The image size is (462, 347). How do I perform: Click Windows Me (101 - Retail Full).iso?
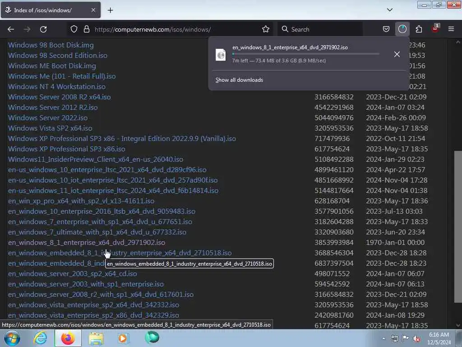pyautogui.click(x=61, y=76)
